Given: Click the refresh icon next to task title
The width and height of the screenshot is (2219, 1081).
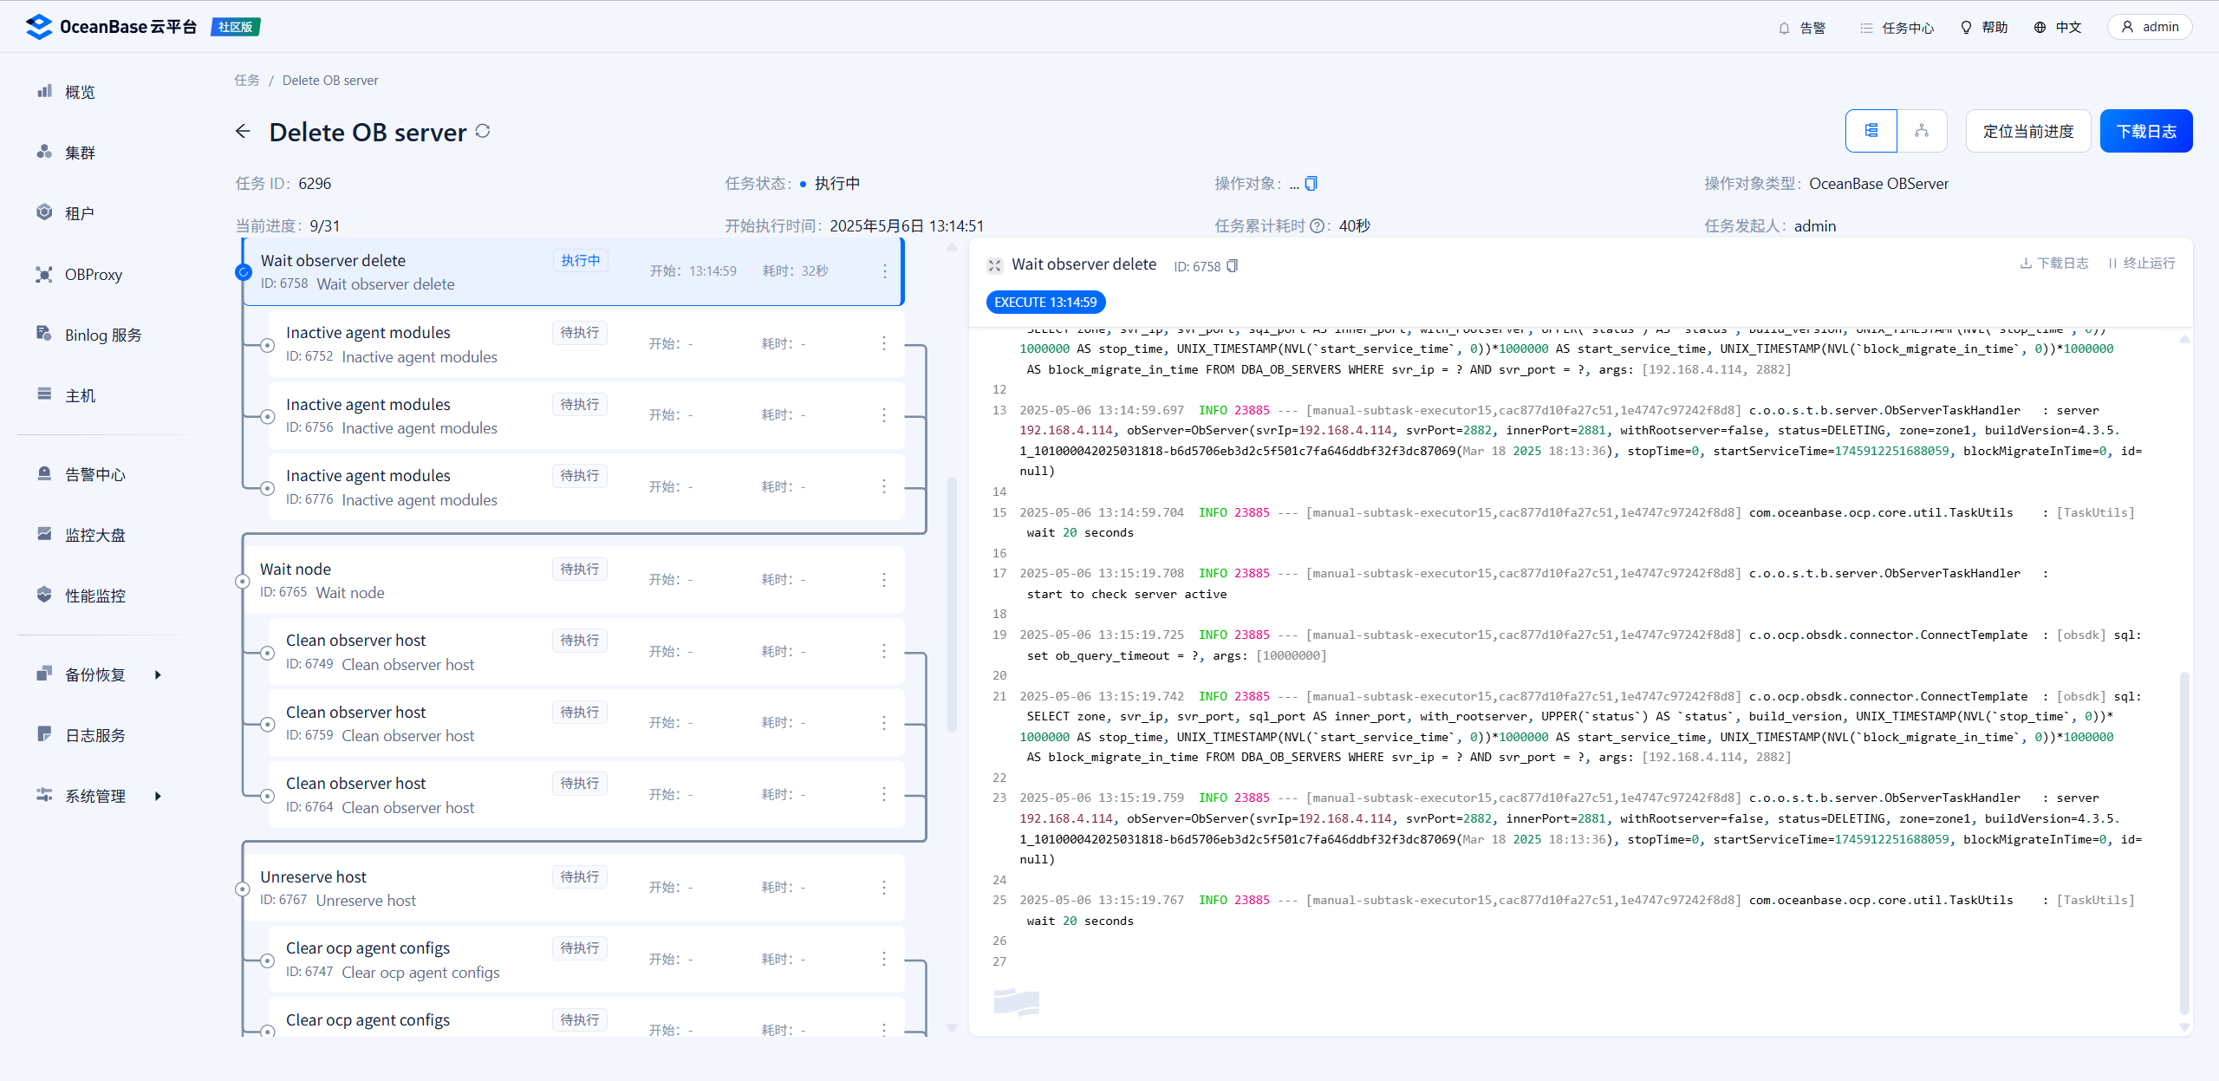Looking at the screenshot, I should pyautogui.click(x=483, y=131).
